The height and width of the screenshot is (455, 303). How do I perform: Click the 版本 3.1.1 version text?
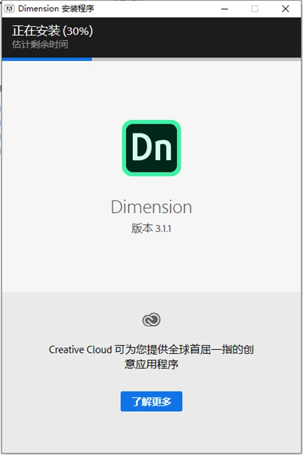tap(151, 228)
